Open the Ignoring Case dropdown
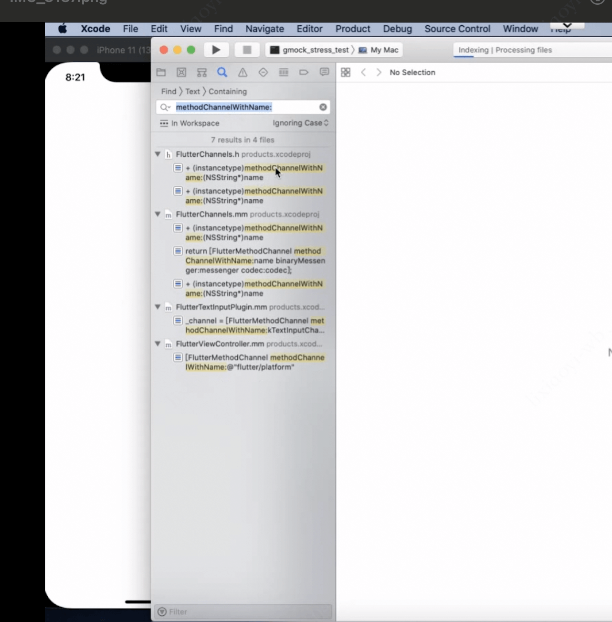This screenshot has height=622, width=612. click(300, 123)
